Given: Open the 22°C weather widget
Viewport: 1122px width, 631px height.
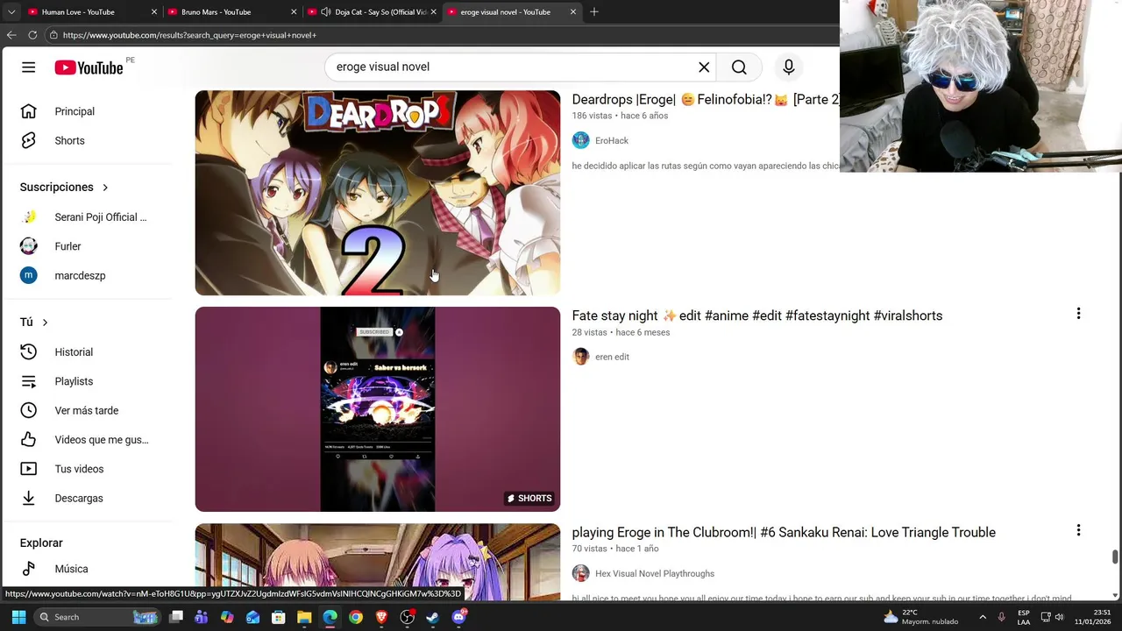Looking at the screenshot, I should tap(920, 617).
